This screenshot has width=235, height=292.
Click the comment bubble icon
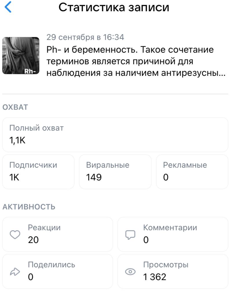click(x=130, y=235)
